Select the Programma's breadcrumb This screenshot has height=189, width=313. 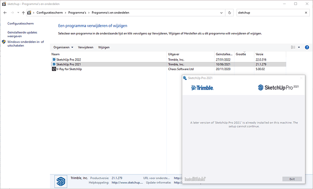click(77, 13)
